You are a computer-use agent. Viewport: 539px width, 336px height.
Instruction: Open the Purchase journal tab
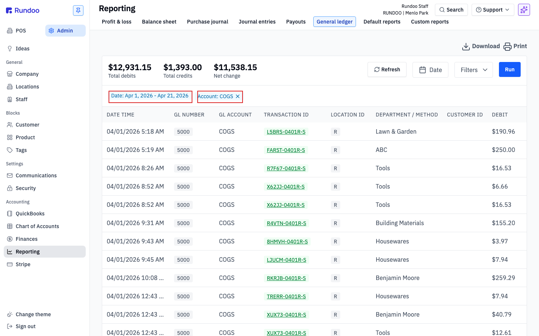pos(207,22)
